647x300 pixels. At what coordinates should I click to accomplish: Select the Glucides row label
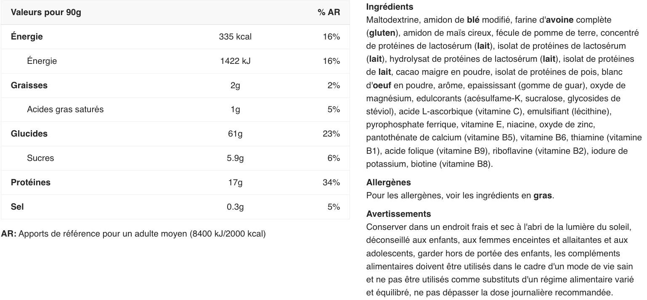coord(29,134)
